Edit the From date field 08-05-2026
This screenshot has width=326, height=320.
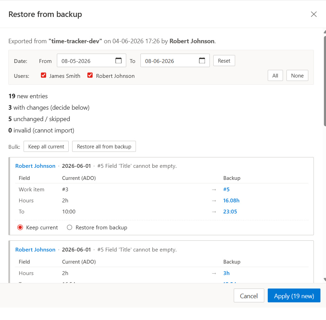pyautogui.click(x=92, y=61)
